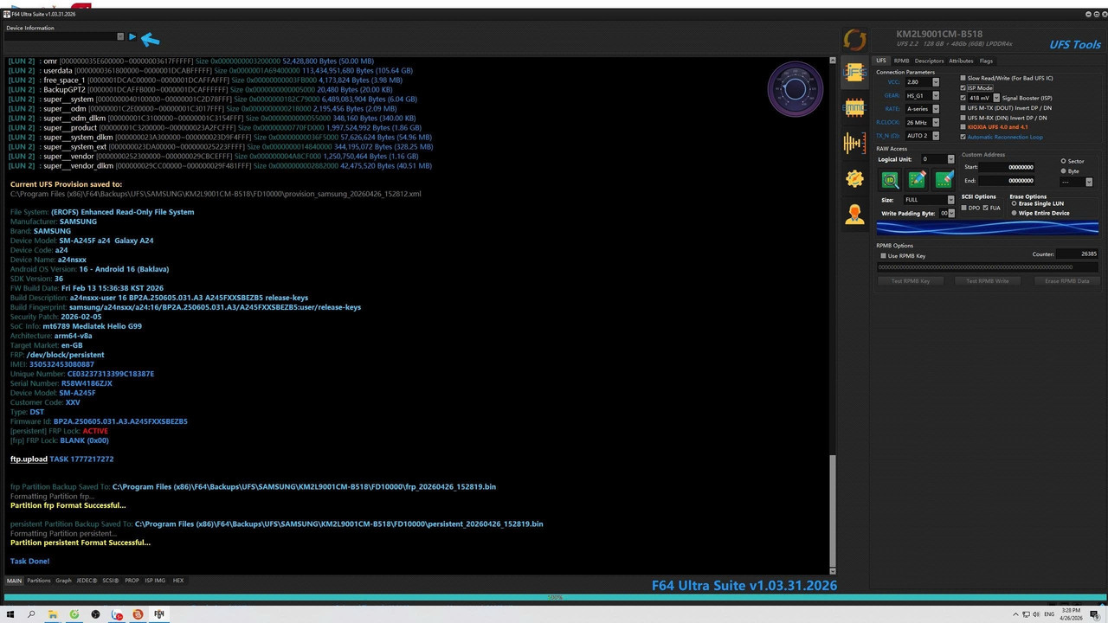
Task: Click the Custom Address End field
Action: (x=1008, y=181)
